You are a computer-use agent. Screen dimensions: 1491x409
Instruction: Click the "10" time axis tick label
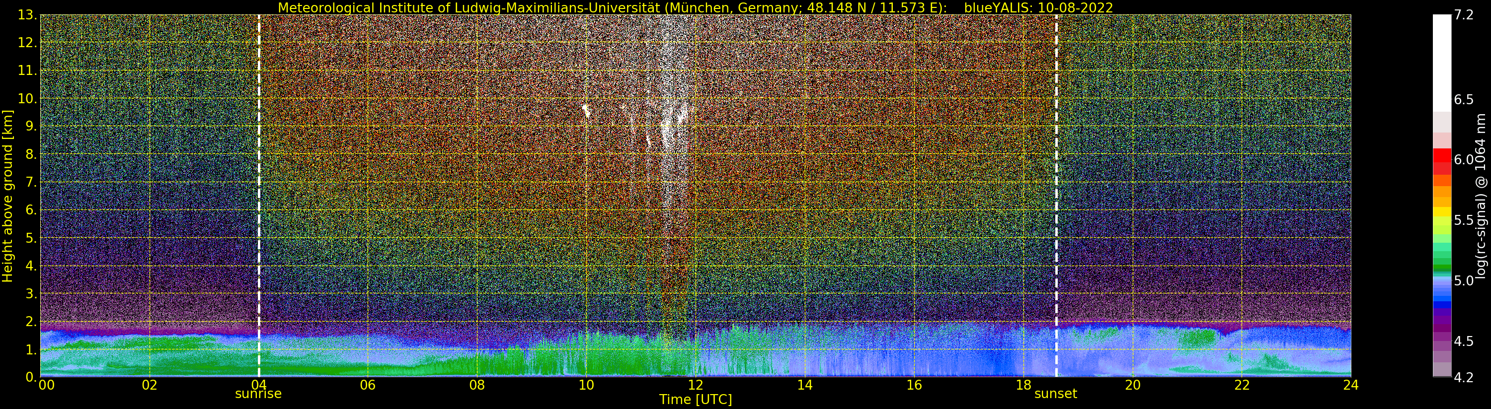coord(586,385)
